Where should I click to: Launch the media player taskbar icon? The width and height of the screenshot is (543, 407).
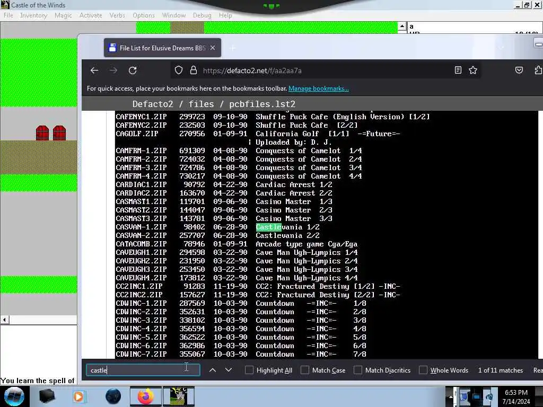coord(78,396)
